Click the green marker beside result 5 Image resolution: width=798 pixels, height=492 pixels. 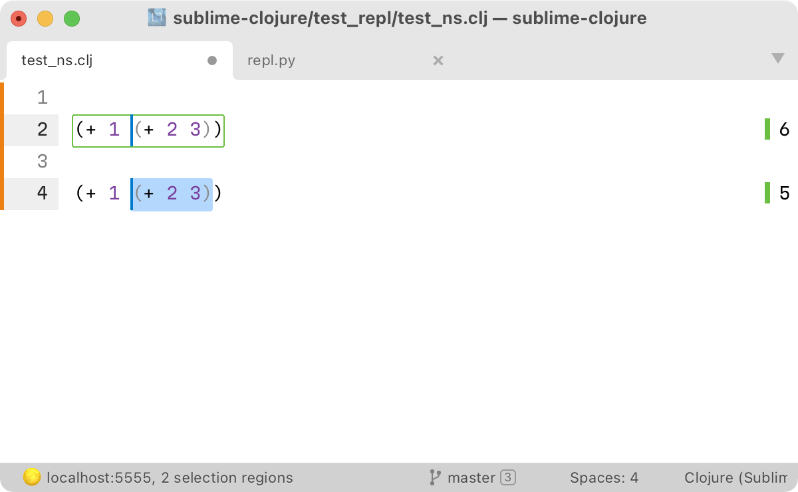(x=767, y=193)
